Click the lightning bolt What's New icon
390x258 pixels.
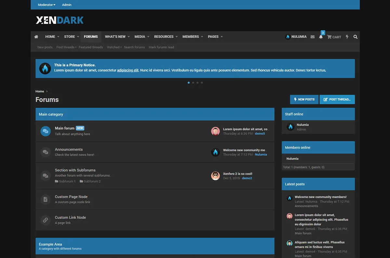(347, 37)
